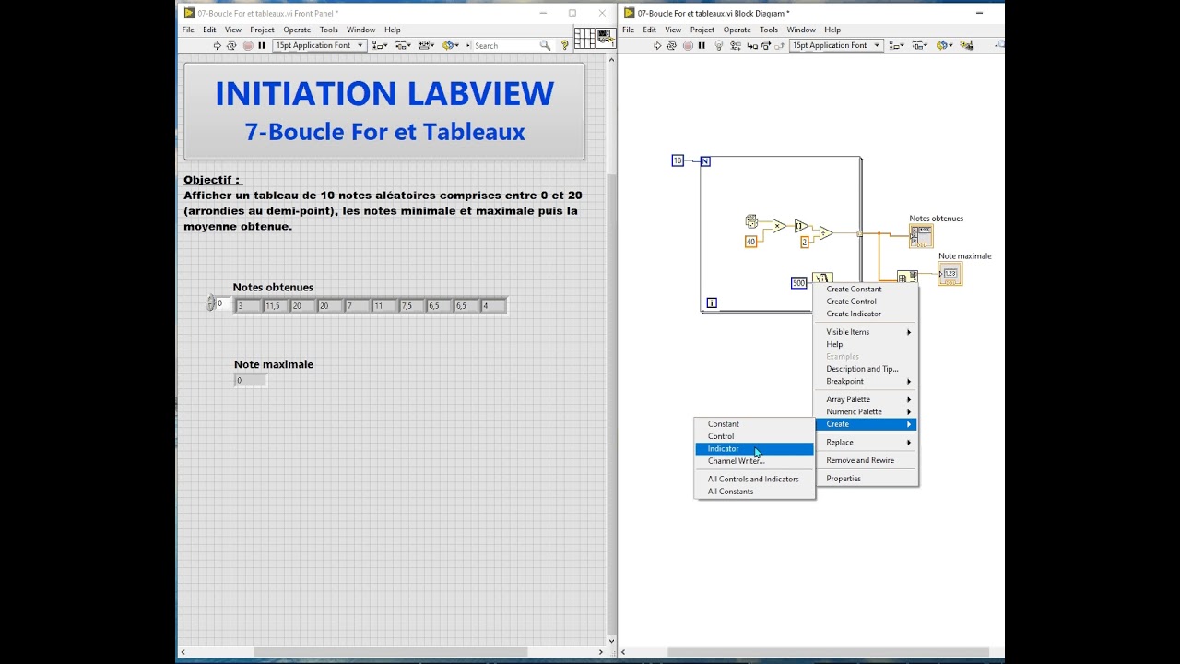Open File menu in Front Panel window
The width and height of the screenshot is (1180, 664).
188,30
